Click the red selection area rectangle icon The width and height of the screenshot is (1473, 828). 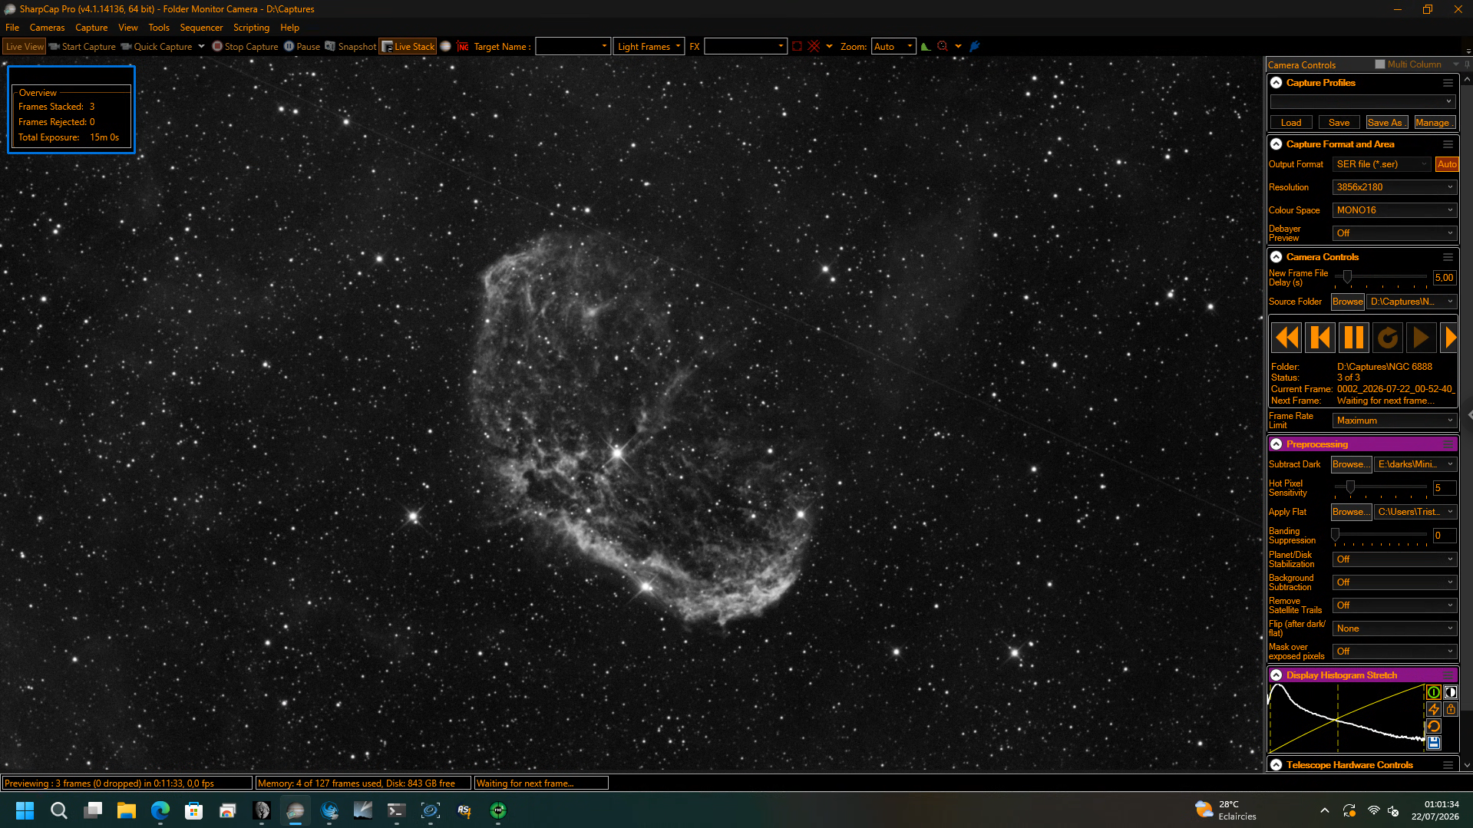797,47
